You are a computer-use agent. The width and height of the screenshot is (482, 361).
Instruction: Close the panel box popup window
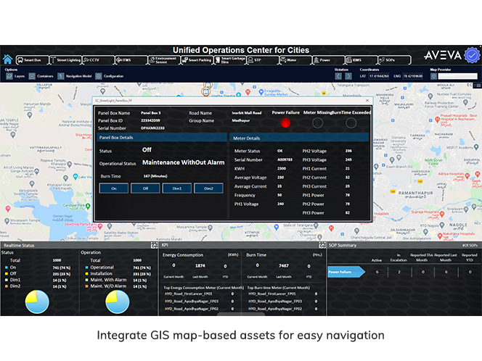pos(367,100)
